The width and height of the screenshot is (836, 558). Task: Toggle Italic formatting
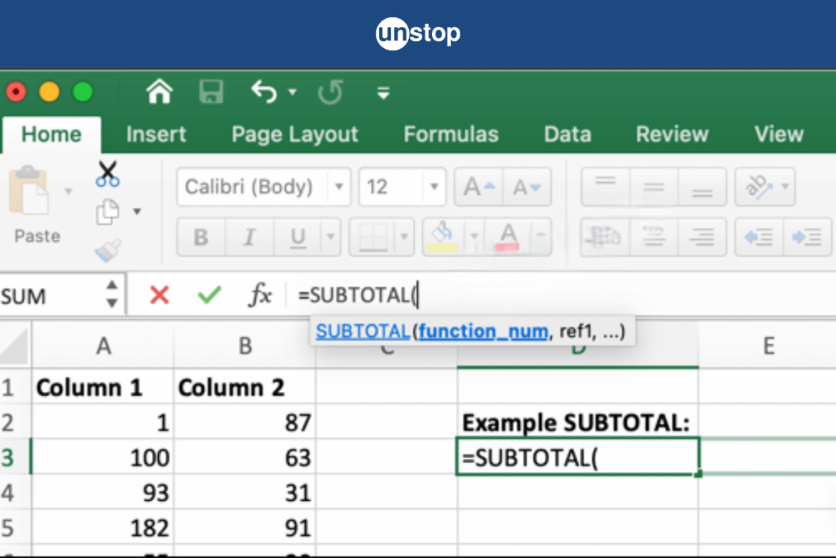point(249,237)
